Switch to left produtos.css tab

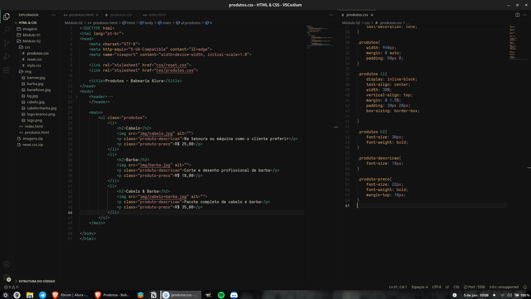[x=121, y=15]
